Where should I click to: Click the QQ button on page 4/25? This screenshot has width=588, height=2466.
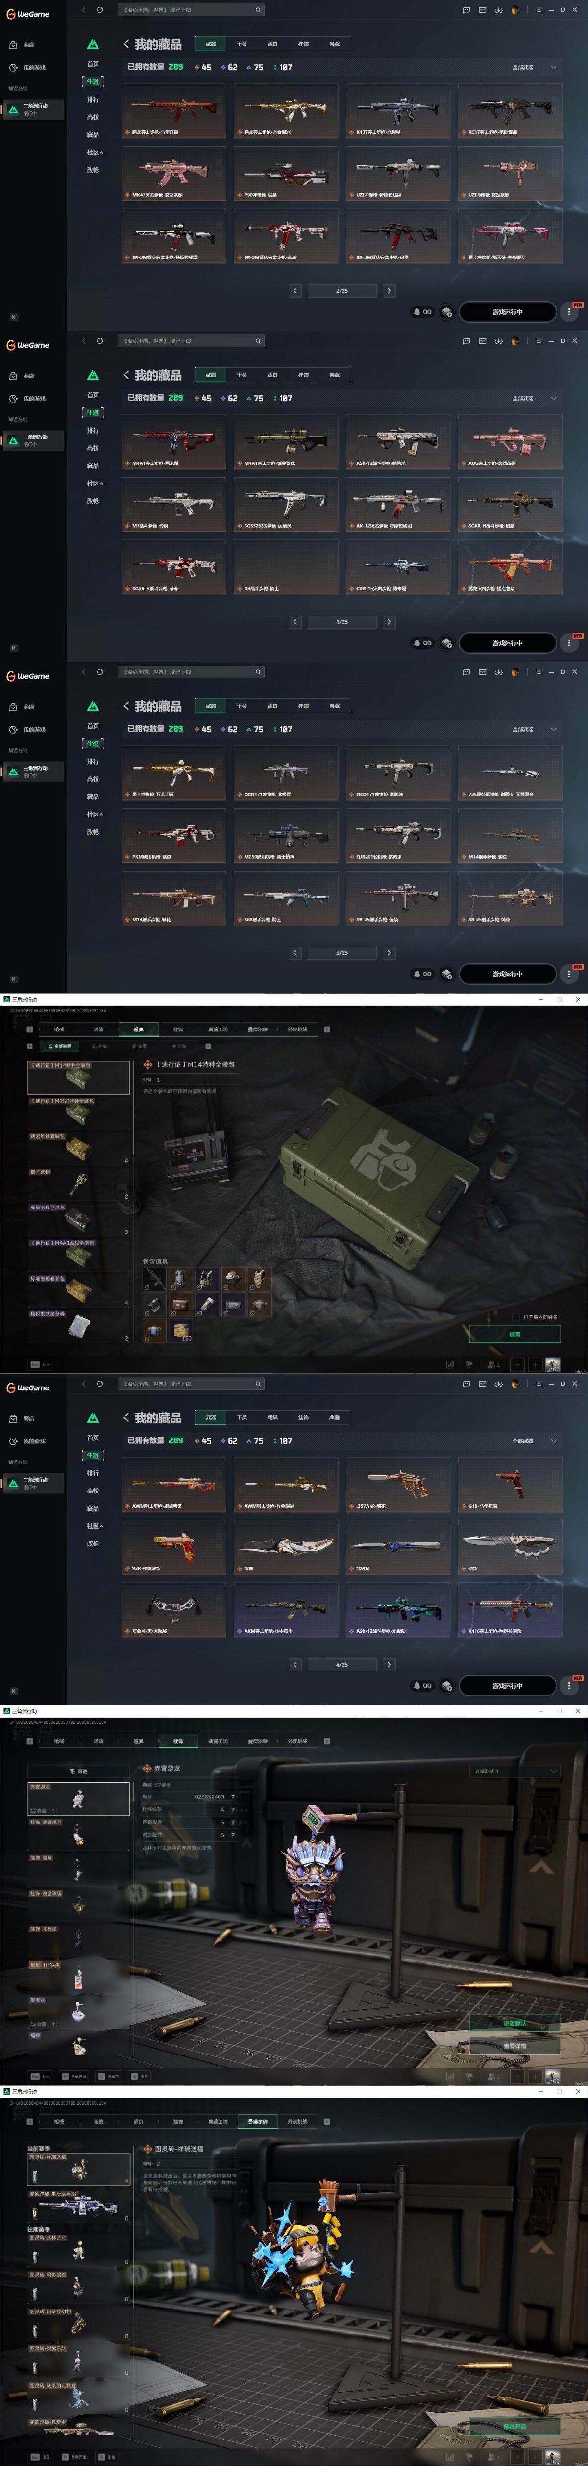pyautogui.click(x=422, y=1686)
